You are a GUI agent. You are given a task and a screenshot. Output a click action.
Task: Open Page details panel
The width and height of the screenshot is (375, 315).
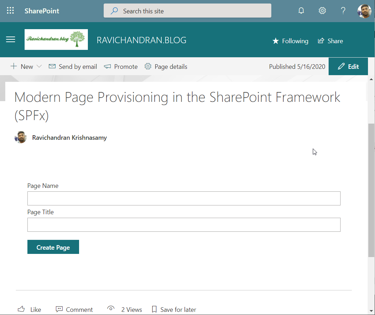tap(166, 67)
